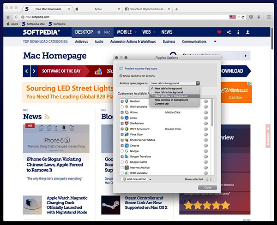Click the Feedback side tab
Screen dimensions: 277x225
point(268,136)
